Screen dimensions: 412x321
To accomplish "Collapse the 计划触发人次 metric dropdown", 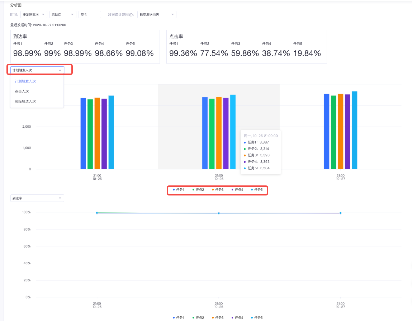I will [37, 70].
